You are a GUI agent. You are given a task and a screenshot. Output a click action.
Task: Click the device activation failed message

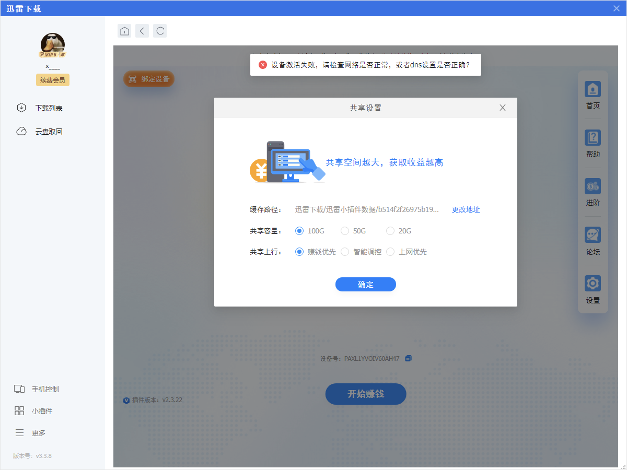click(370, 65)
